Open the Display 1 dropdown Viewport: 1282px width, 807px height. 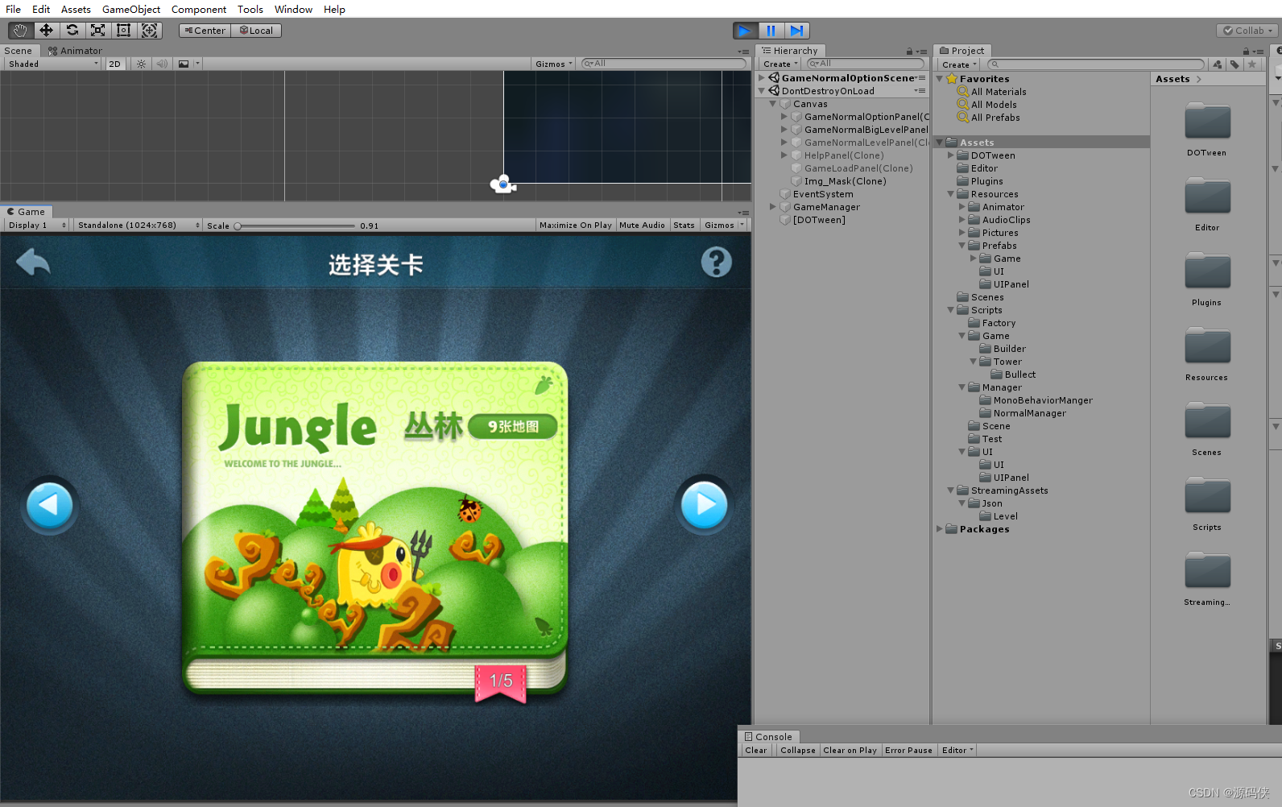point(36,226)
